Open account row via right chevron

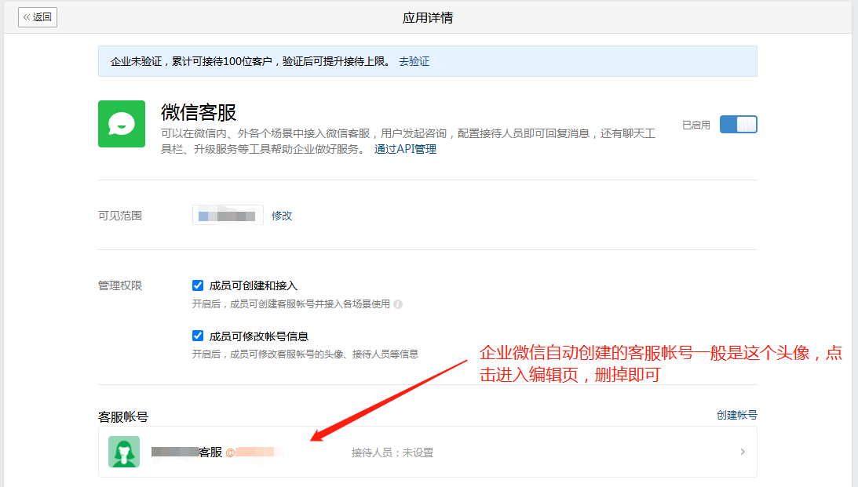point(743,452)
